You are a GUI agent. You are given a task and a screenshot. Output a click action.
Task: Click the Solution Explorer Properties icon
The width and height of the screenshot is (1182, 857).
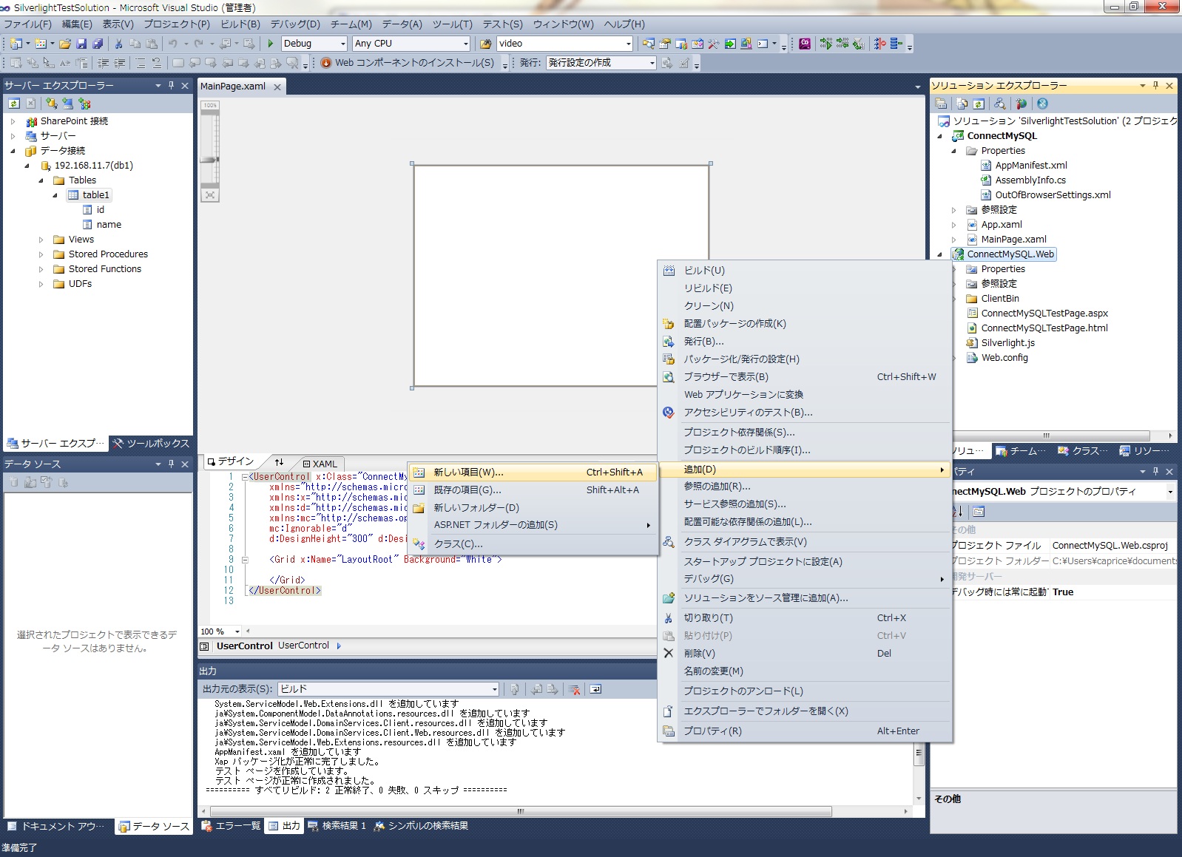[x=941, y=104]
